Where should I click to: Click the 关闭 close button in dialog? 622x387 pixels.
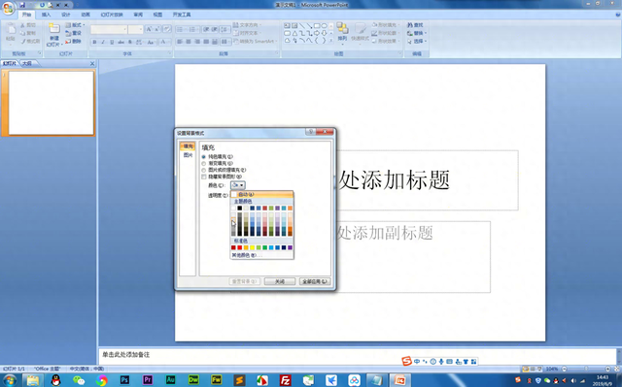pyautogui.click(x=280, y=281)
